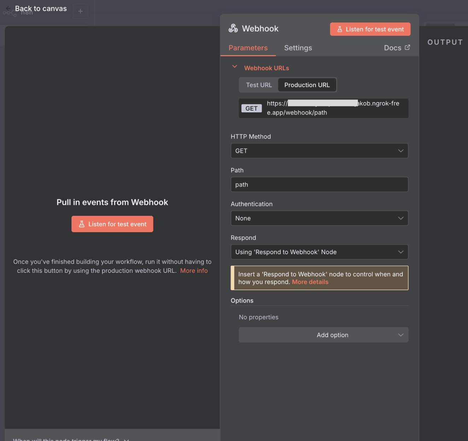Open the Authentication dropdown
The height and width of the screenshot is (441, 468).
pyautogui.click(x=319, y=218)
